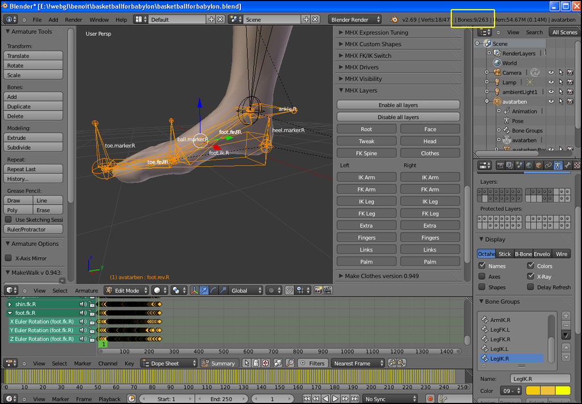
Task: Enable the Axes display checkbox
Action: tap(482, 277)
